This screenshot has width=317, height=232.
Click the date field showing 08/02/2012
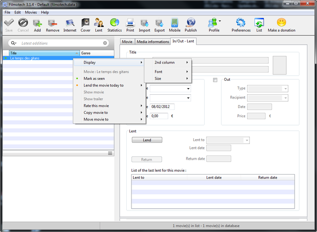pyautogui.click(x=162, y=107)
